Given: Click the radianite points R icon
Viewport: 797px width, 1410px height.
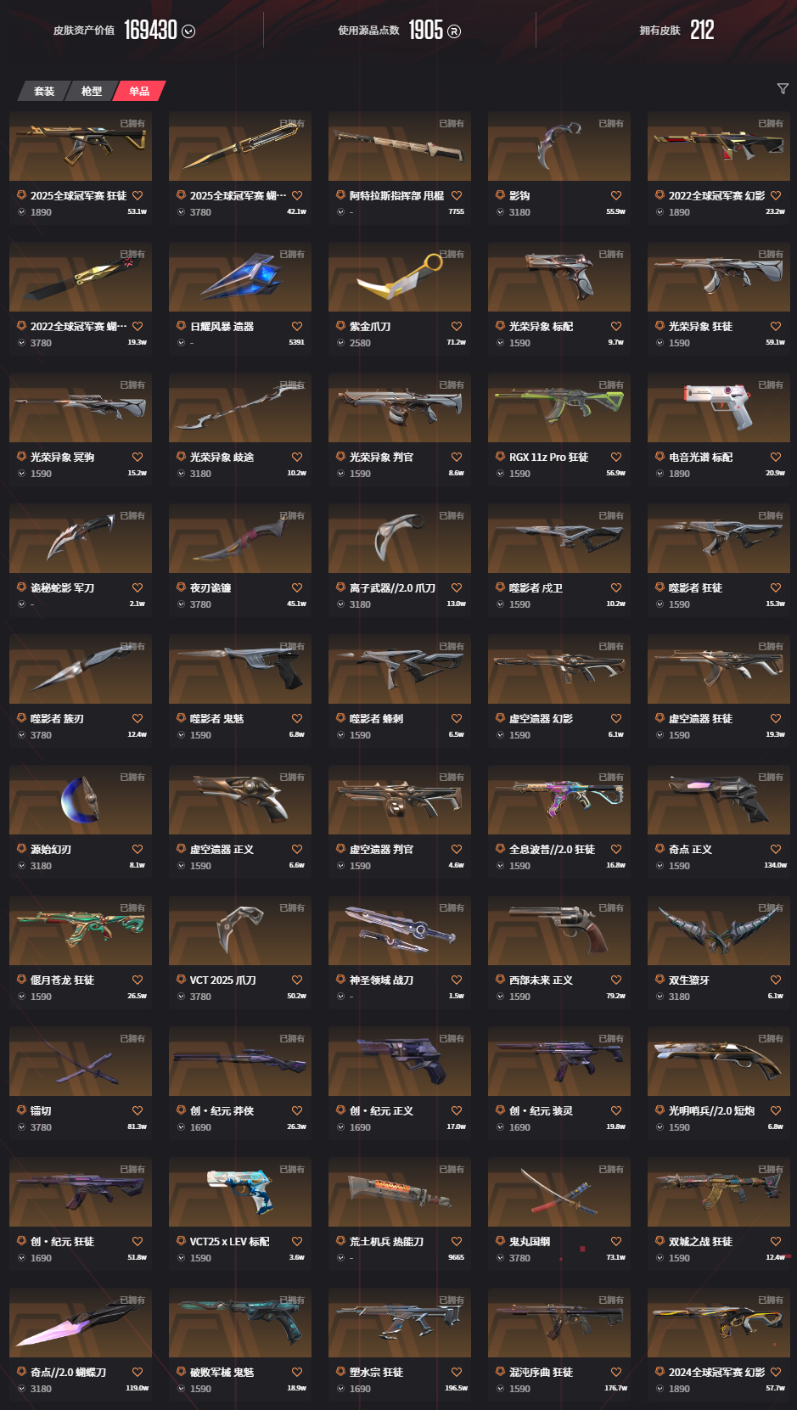Looking at the screenshot, I should tap(454, 31).
